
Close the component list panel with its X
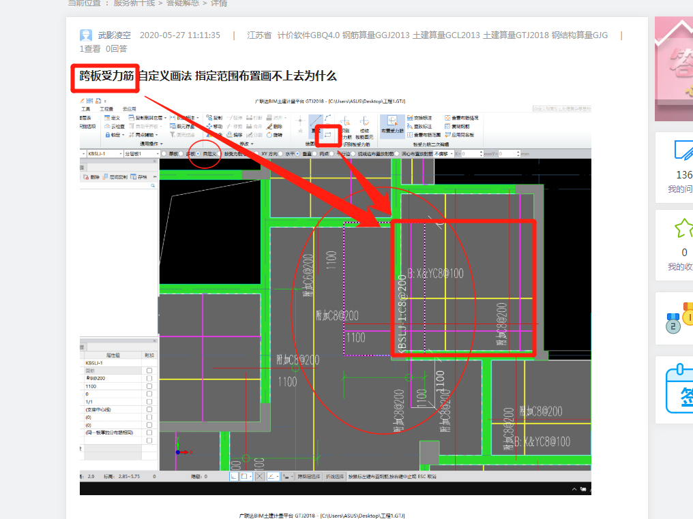pyautogui.click(x=155, y=161)
